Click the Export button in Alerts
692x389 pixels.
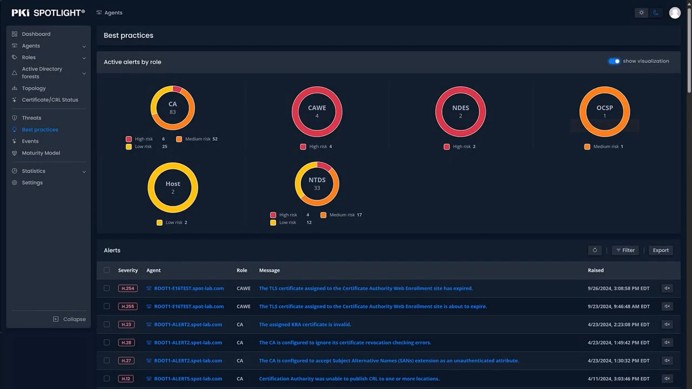[661, 250]
